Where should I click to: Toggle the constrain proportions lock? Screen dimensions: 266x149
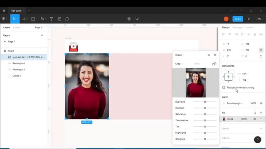pyautogui.click(x=261, y=50)
